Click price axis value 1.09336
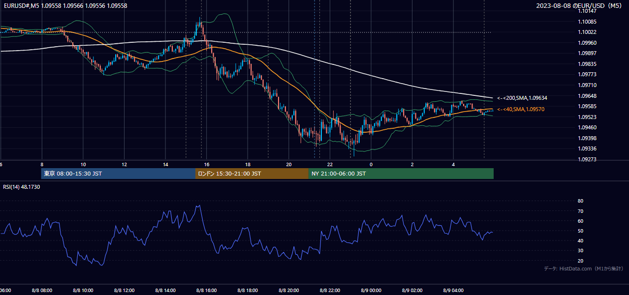This screenshot has width=629, height=295. [587, 148]
